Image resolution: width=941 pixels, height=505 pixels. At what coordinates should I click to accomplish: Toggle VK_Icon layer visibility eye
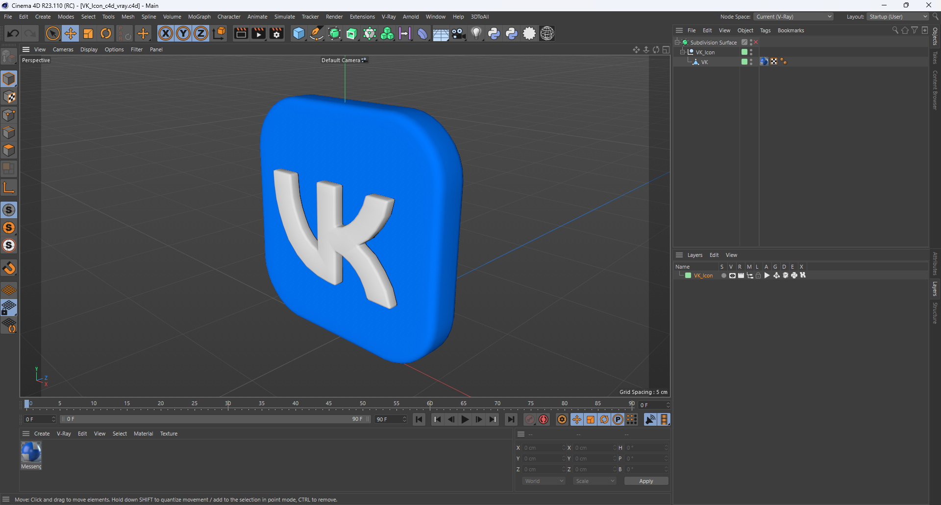tap(732, 275)
